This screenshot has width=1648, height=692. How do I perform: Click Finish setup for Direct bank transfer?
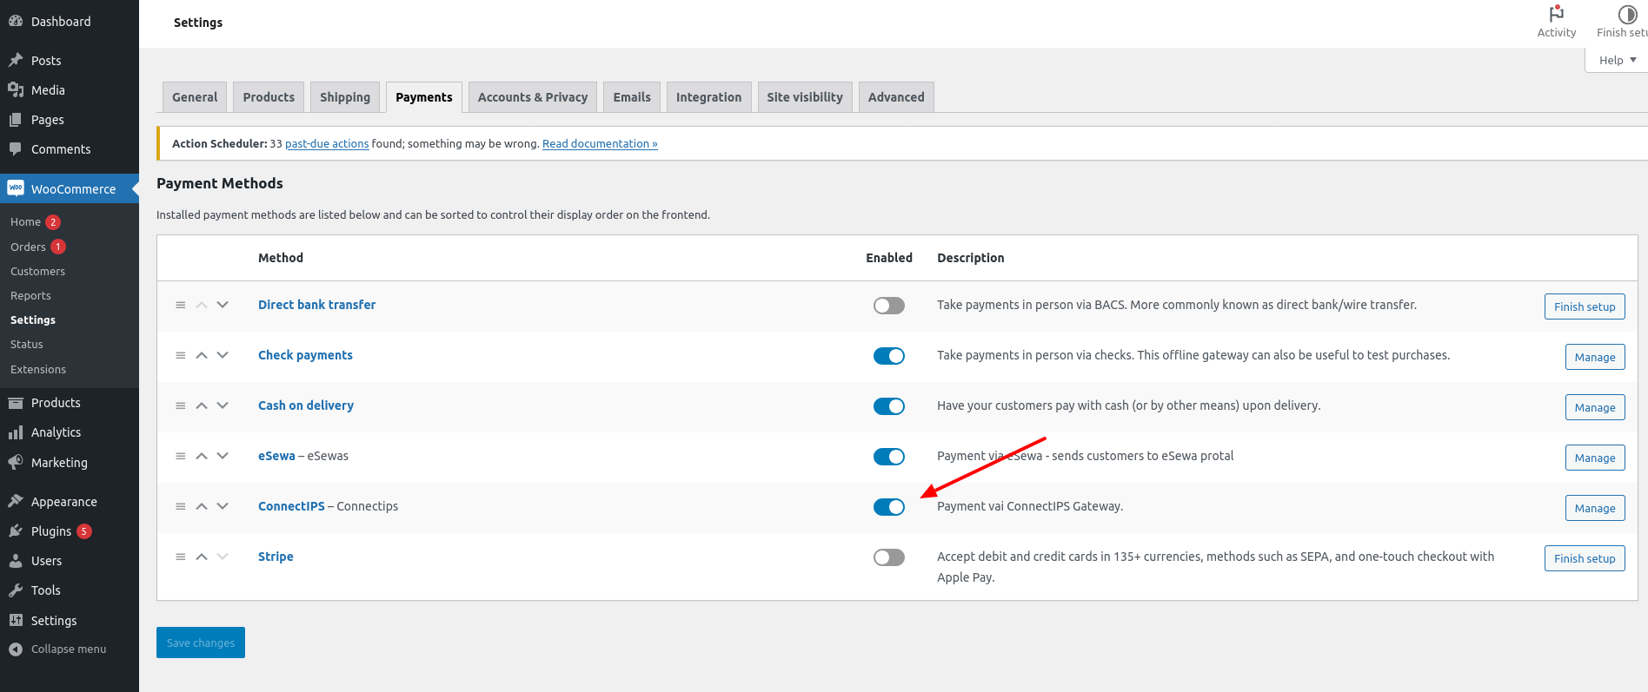pyautogui.click(x=1585, y=306)
